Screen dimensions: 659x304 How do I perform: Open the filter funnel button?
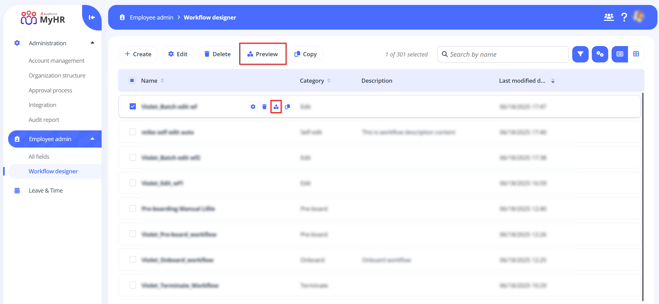[580, 54]
